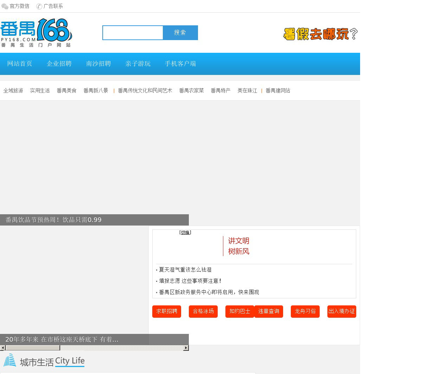
Task: Toggle the 切换 switch link
Action: (185, 233)
